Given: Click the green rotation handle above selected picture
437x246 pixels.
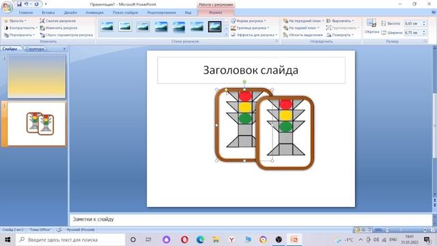Looking at the screenshot, I should coord(244,82).
